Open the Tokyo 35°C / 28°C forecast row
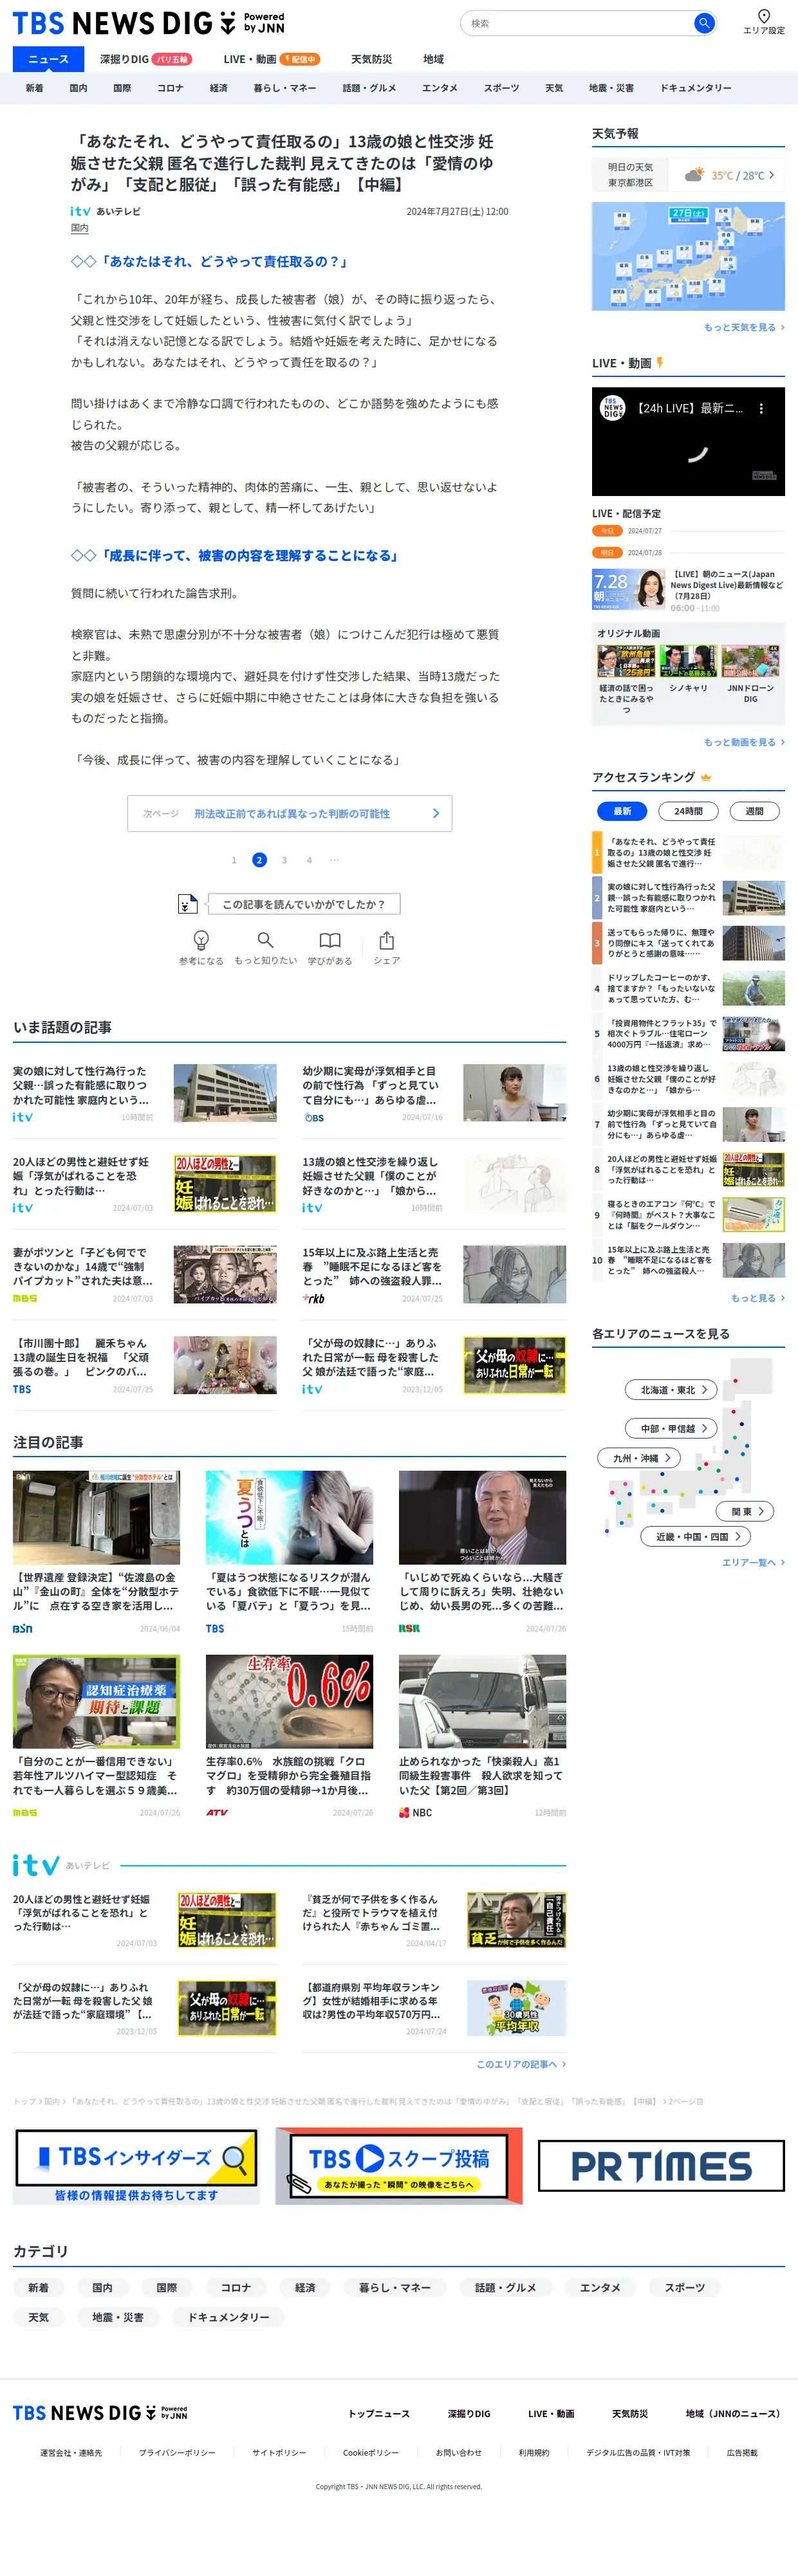Image resolution: width=798 pixels, height=2576 pixels. tap(688, 174)
